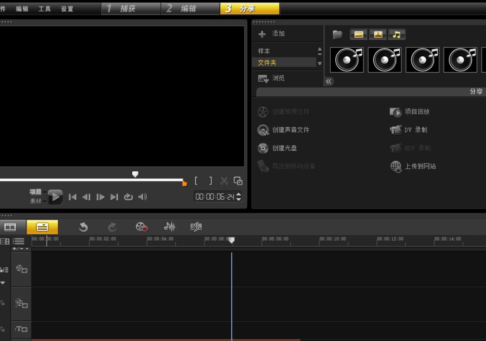The height and width of the screenshot is (341, 486).
Task: Click the 00:00:08:00 ruler mark
Action: tap(275, 239)
